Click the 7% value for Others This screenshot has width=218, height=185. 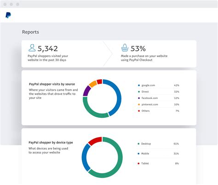pos(177,111)
